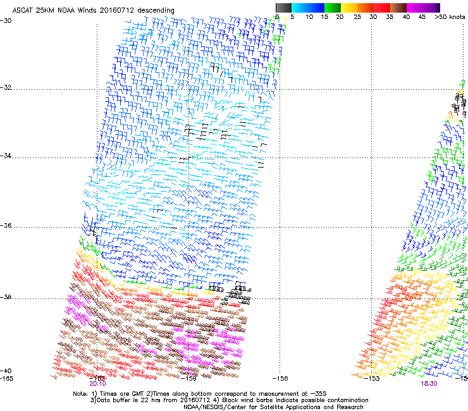Viewport: 468px width, 411px height.
Task: Click the orange 25-30 knots color segment
Action: click(366, 8)
